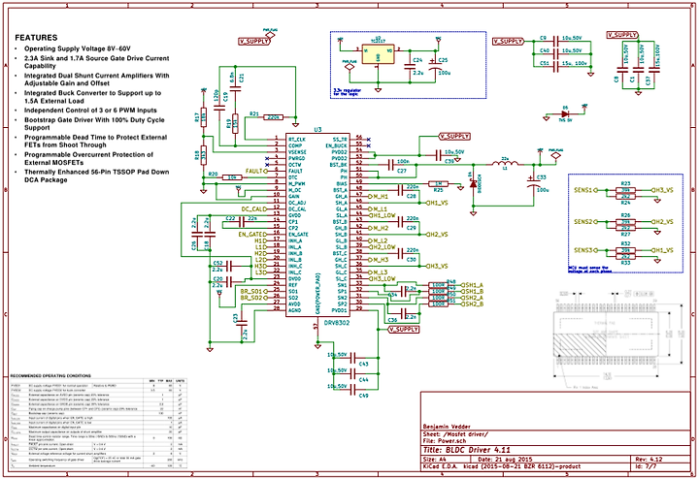Select the EN_GATE net label
The width and height of the screenshot is (699, 479).
click(250, 234)
